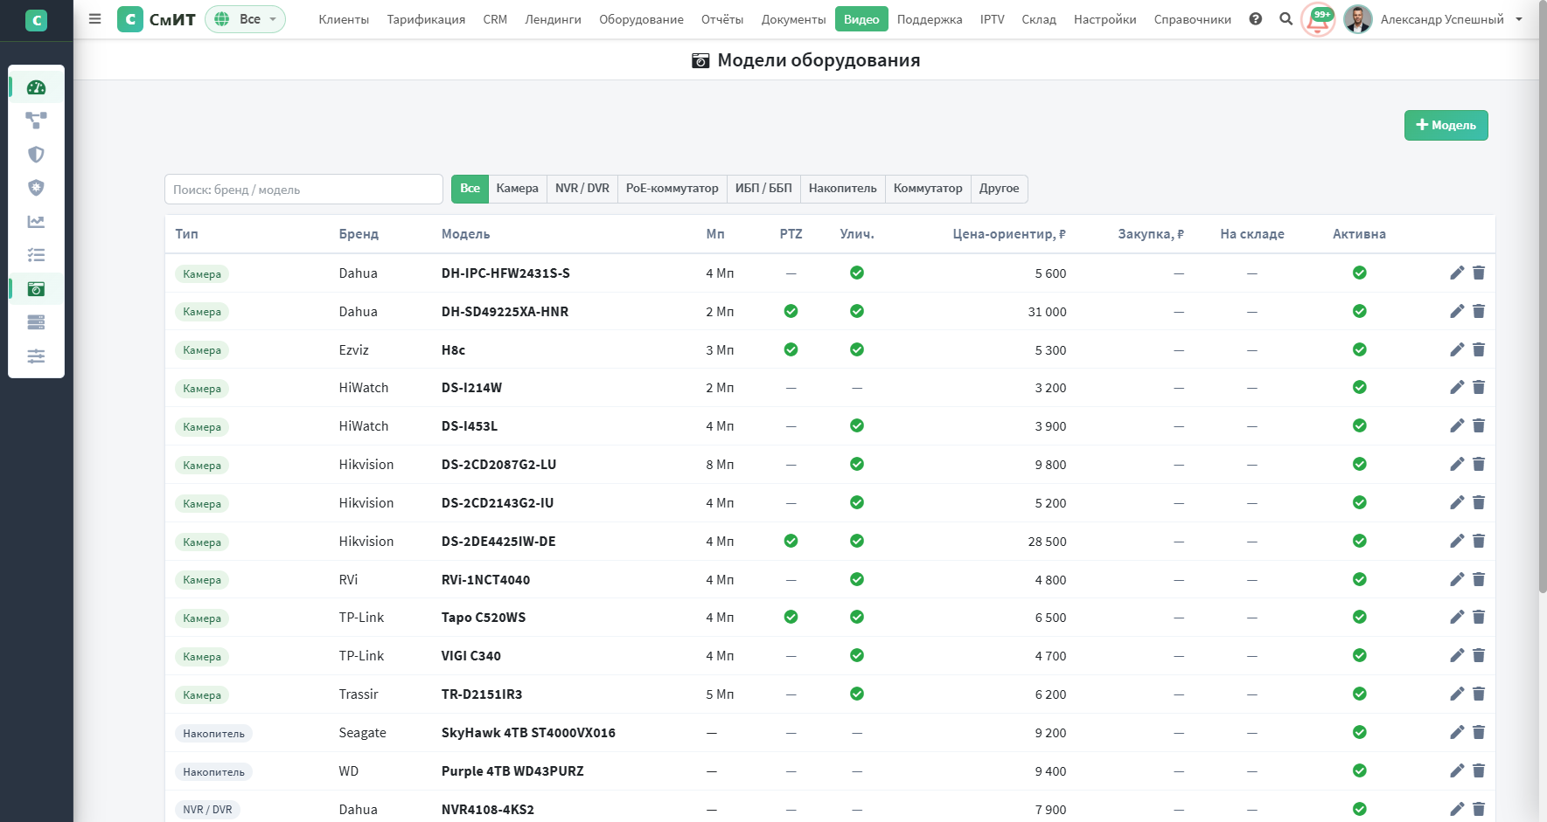Toggle outdoor checkmark for DS-2CD2143G2-IU
The height and width of the screenshot is (822, 1547).
click(x=857, y=502)
